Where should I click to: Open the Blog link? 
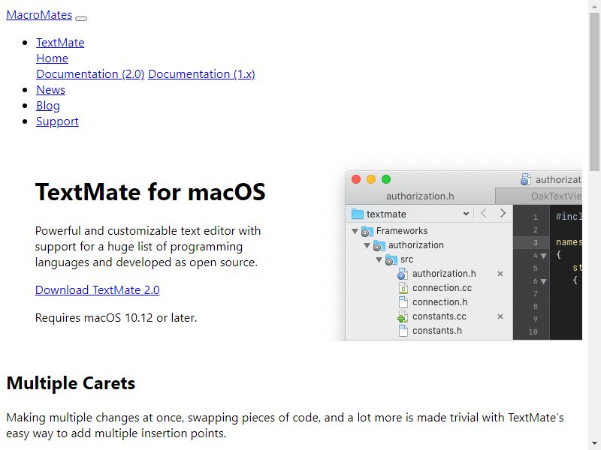tap(48, 106)
